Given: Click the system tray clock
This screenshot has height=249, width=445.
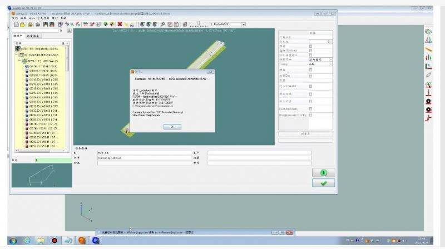Looking at the screenshot, I should [422, 241].
